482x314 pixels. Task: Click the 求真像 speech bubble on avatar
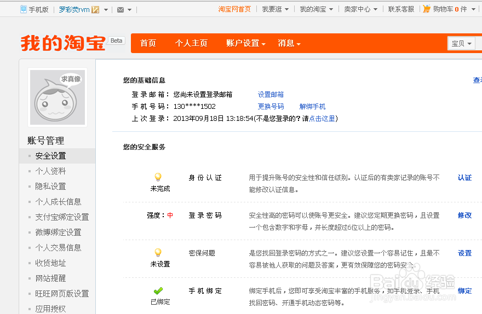(x=71, y=79)
